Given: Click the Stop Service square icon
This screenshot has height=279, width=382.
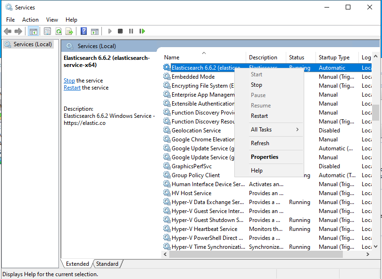Looking at the screenshot, I should tap(120, 31).
